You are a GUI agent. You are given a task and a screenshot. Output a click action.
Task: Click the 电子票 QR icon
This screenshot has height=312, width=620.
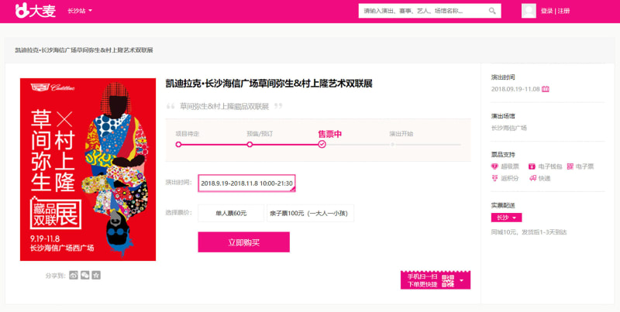pos(570,166)
